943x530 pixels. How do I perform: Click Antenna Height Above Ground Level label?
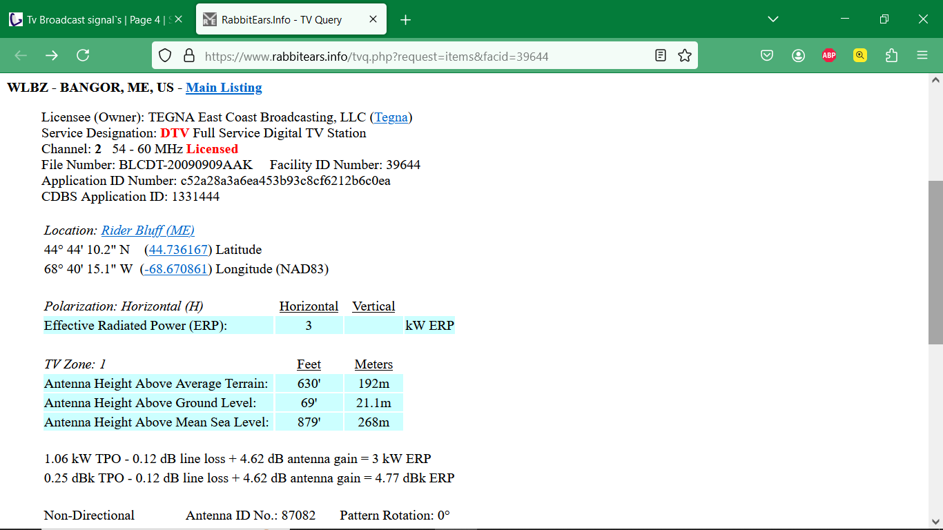(x=158, y=403)
